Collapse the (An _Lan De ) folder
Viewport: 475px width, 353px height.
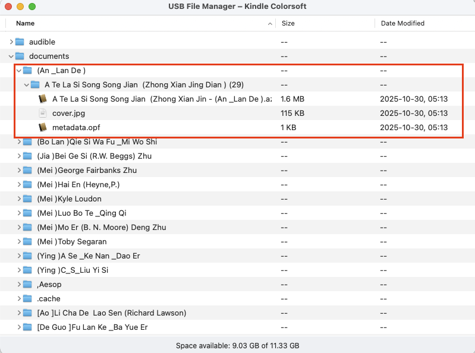pyautogui.click(x=19, y=70)
